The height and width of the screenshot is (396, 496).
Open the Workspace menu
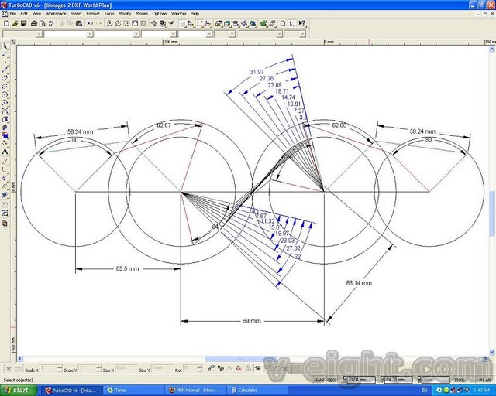tap(56, 14)
